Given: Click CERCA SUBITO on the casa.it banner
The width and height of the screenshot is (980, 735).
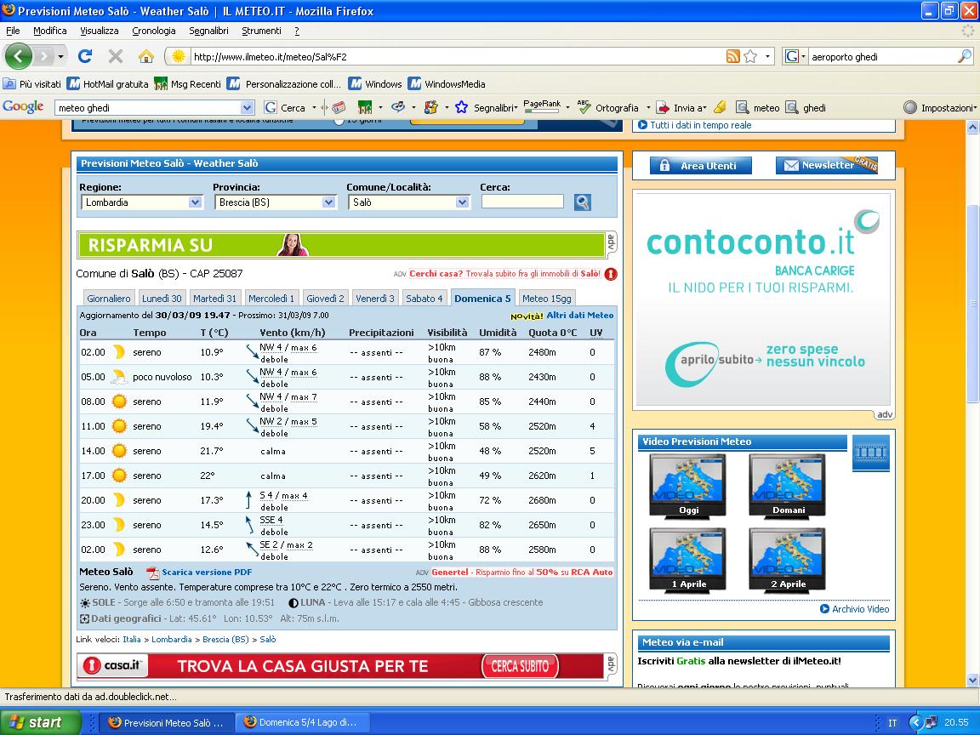Looking at the screenshot, I should [x=520, y=666].
